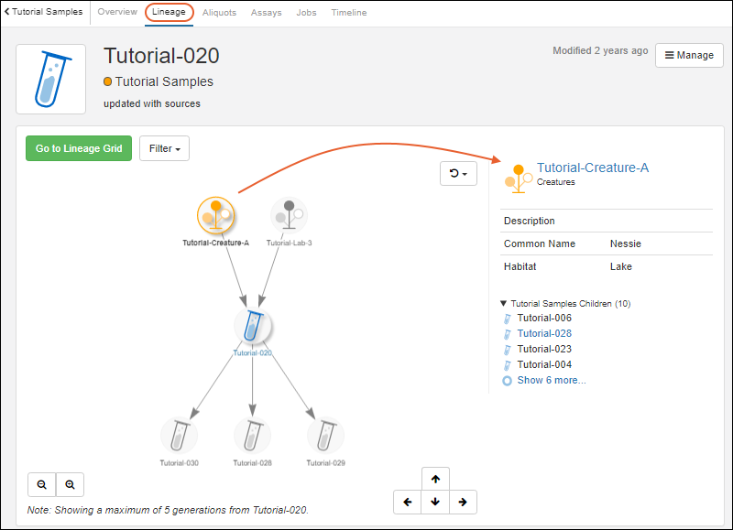Pan the graph down
The width and height of the screenshot is (733, 530).
pyautogui.click(x=435, y=502)
